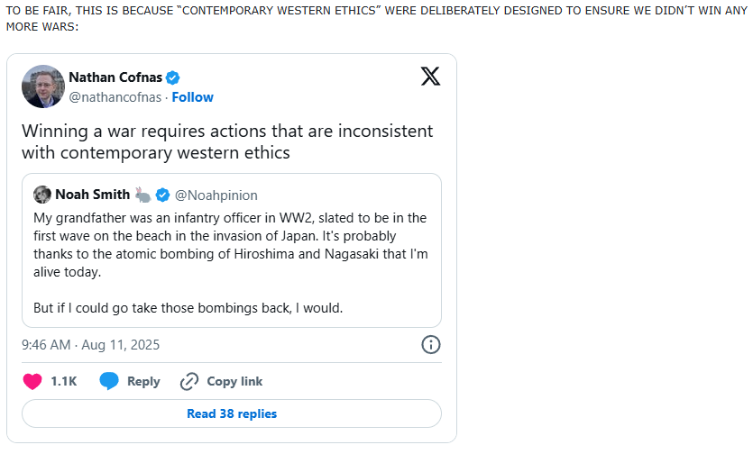Open the tweet info circle icon
The width and height of the screenshot is (753, 454).
[431, 344]
